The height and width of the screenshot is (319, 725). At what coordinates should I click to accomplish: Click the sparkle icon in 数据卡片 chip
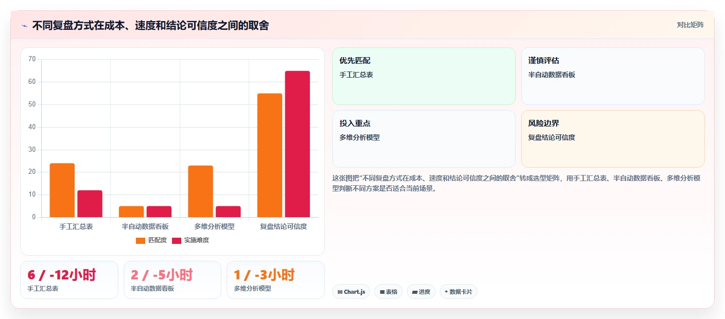(446, 292)
